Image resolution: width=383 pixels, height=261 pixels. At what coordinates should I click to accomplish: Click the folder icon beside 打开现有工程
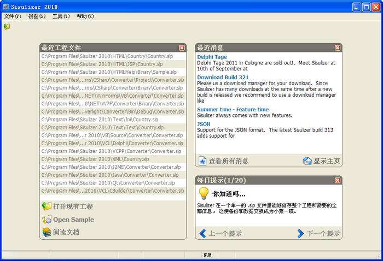tap(47, 206)
